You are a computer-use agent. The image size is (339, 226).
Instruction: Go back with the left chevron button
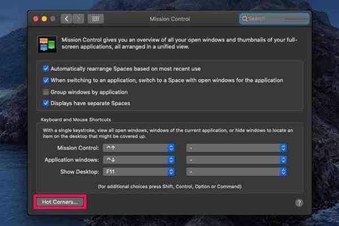(x=66, y=19)
